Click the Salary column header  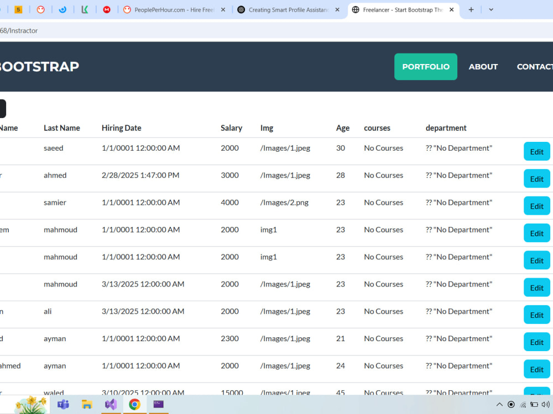tap(231, 128)
